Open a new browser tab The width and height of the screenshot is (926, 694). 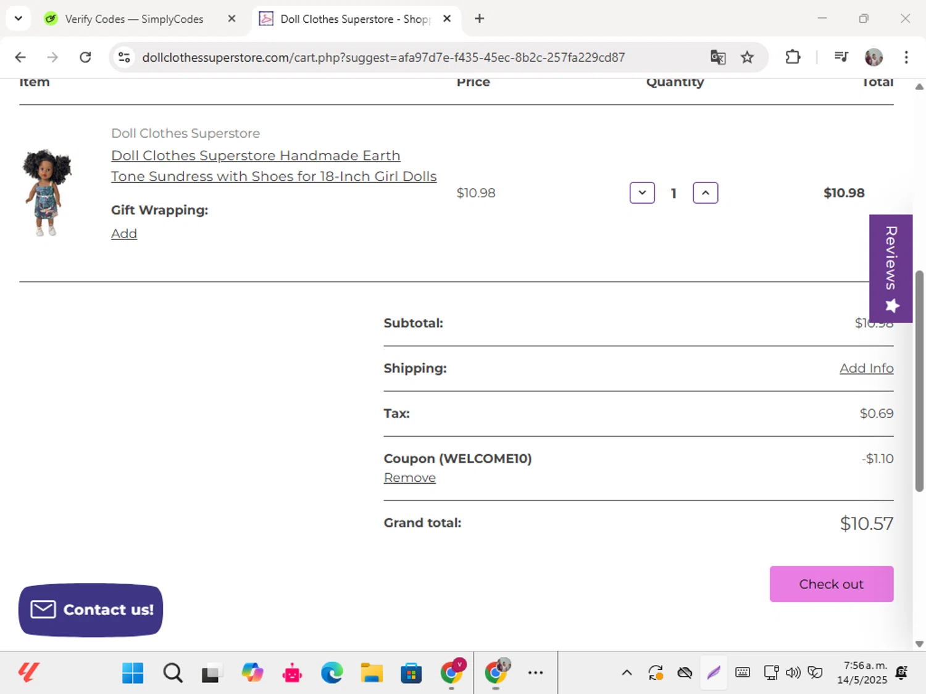(x=480, y=19)
